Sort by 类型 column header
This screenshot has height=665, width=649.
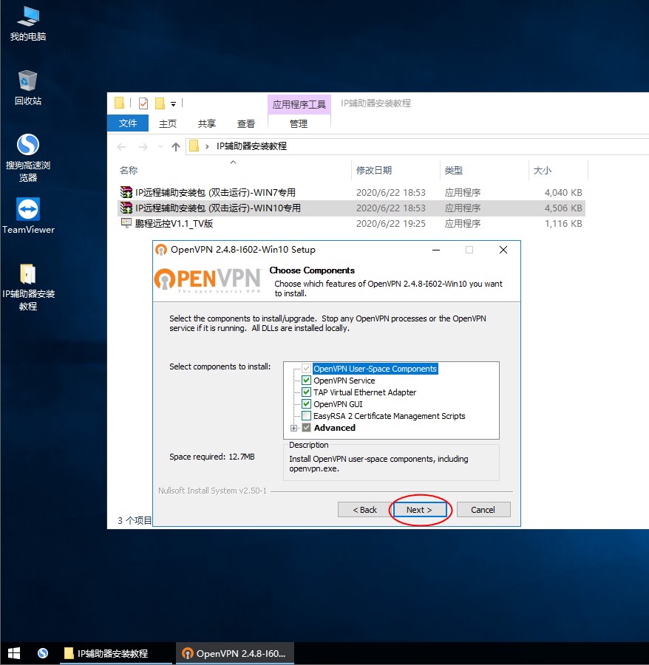point(453,170)
